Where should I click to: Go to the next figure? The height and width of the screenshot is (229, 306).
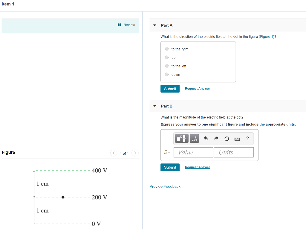tap(135, 153)
